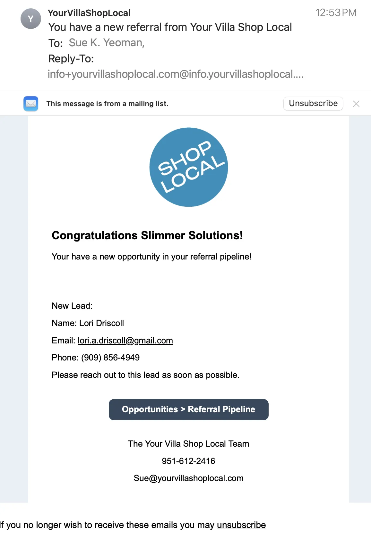This screenshot has height=546, width=371.
Task: Click the blue Mail mailing list icon
Action: tap(31, 104)
